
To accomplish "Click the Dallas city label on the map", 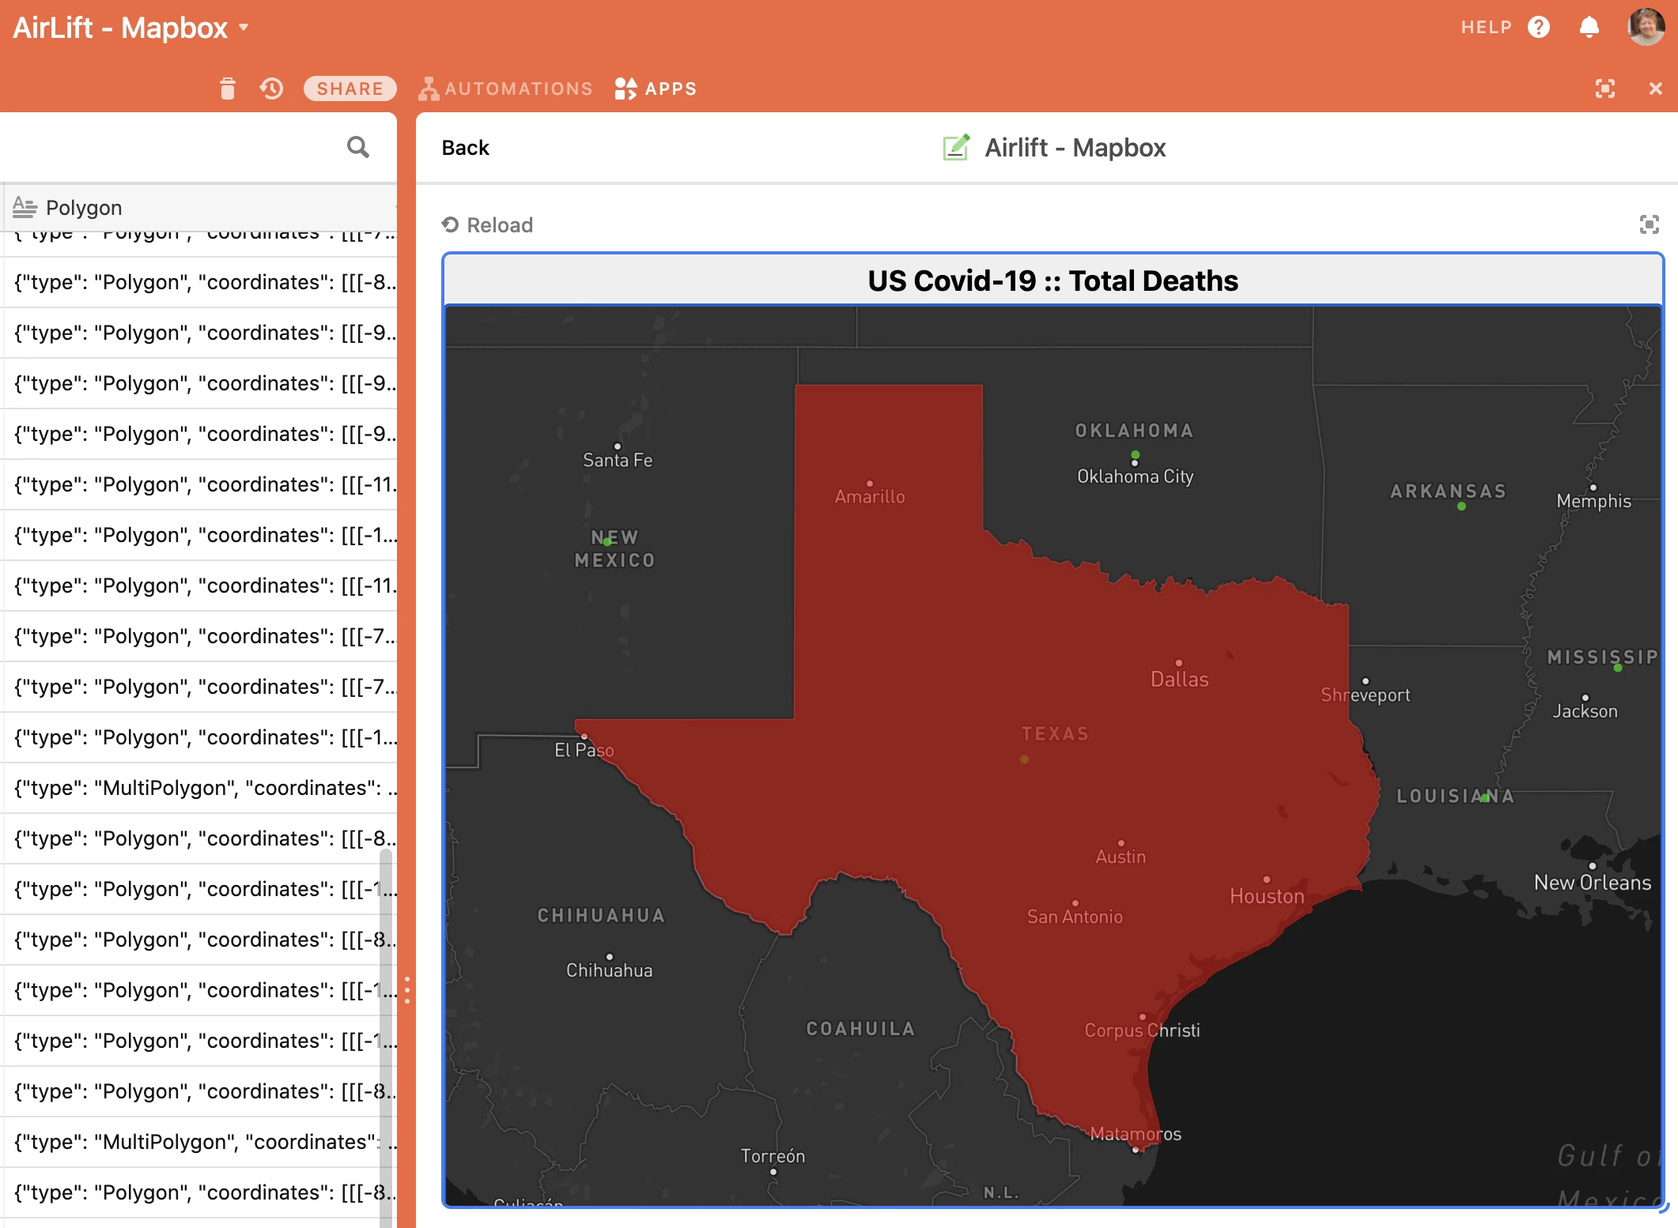I will [x=1179, y=679].
